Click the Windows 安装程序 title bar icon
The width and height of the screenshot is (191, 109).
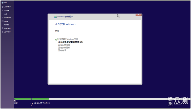[x=55, y=16]
